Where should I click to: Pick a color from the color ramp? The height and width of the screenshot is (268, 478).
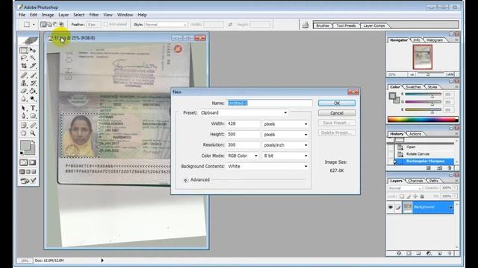pos(423,119)
